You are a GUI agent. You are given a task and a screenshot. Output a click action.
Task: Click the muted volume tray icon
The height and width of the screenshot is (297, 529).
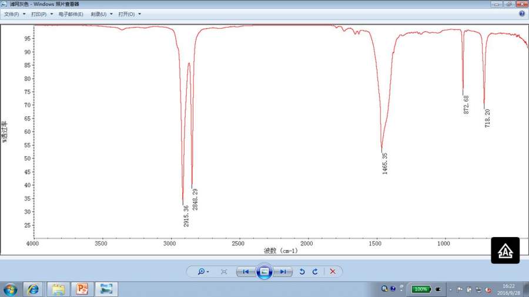pyautogui.click(x=488, y=289)
